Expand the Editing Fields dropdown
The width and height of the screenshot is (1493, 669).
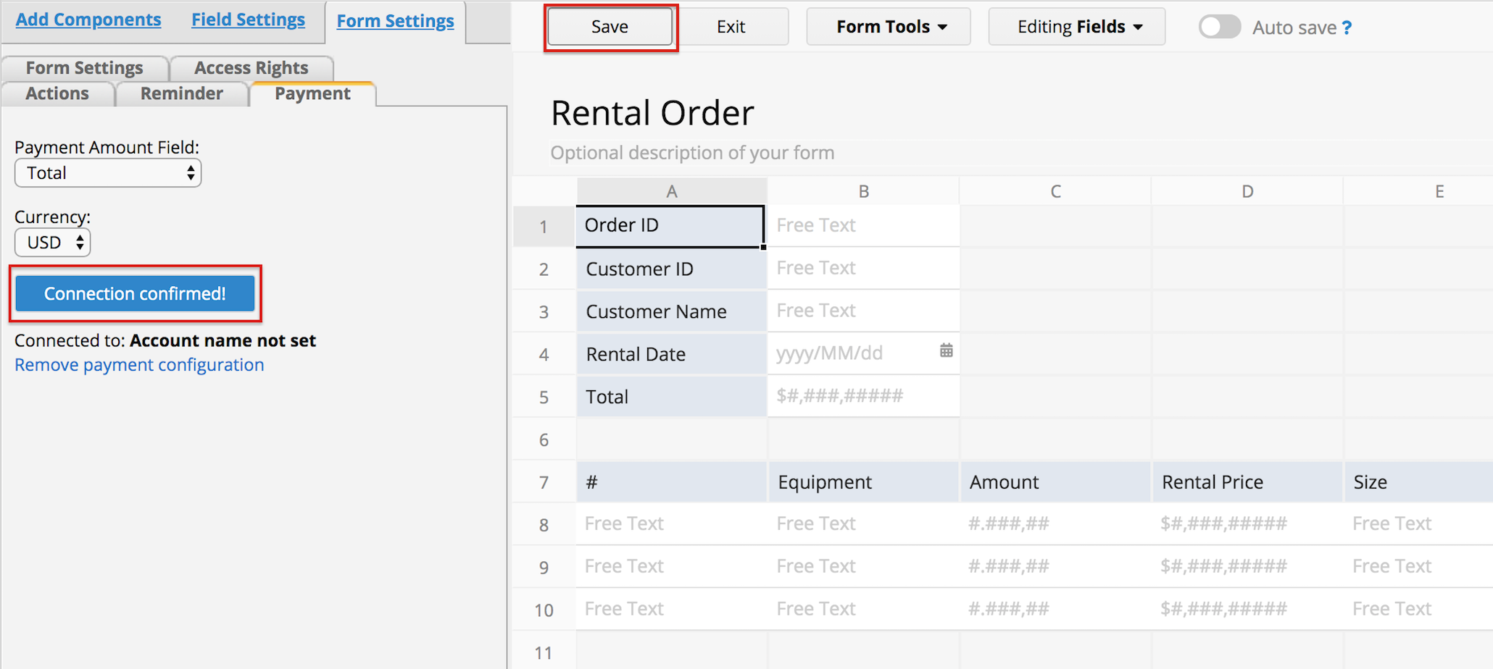click(1077, 27)
